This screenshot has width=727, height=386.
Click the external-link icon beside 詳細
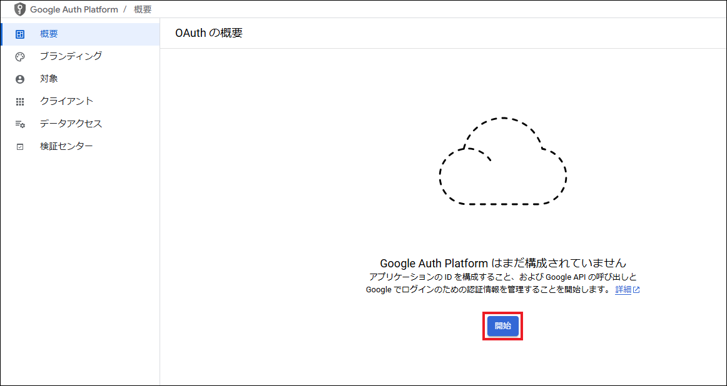tap(636, 290)
